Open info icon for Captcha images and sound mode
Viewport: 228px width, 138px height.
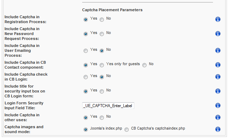coord(218,129)
